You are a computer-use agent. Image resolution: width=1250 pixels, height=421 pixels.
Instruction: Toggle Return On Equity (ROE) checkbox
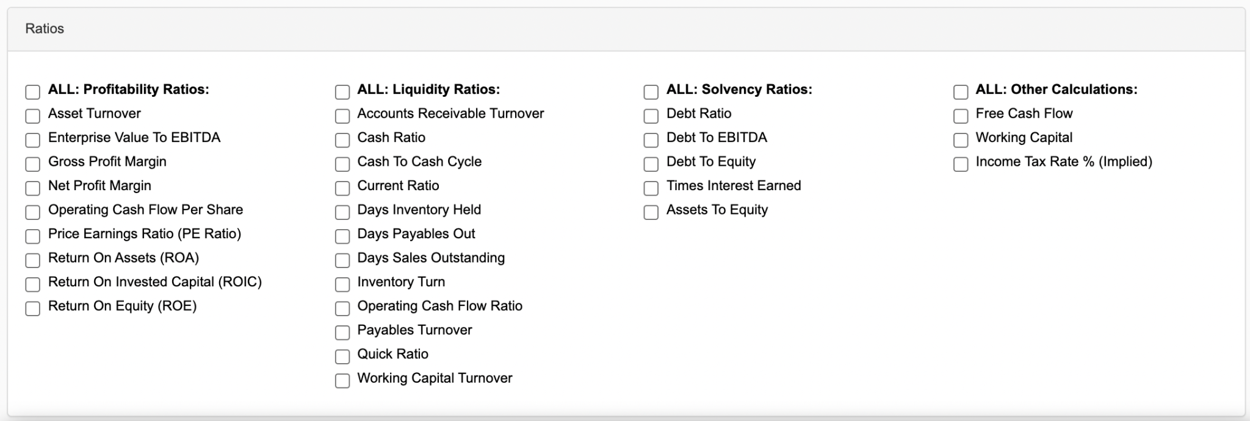33,308
